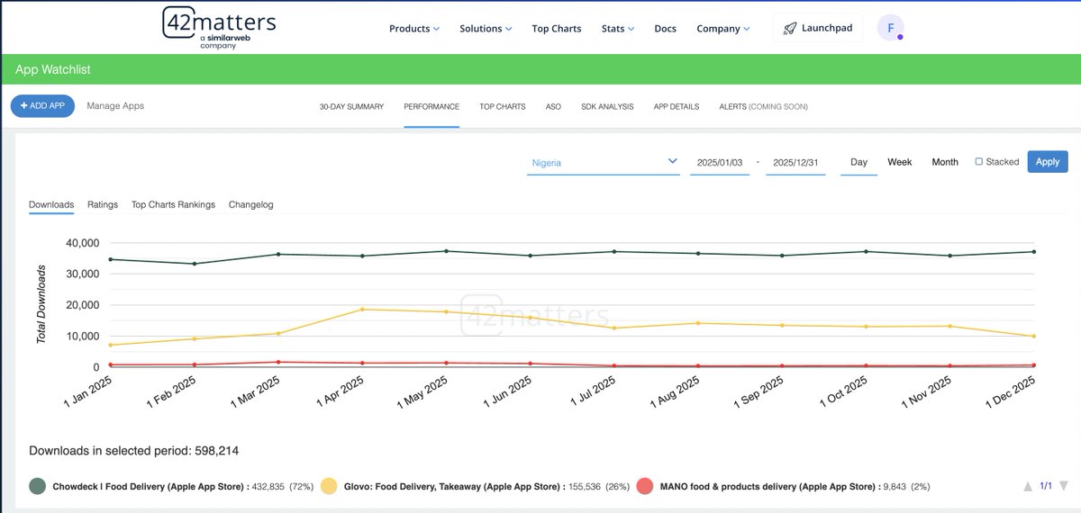Viewport: 1081px width, 513px height.
Task: Click the 42matters logo
Action: 219,28
